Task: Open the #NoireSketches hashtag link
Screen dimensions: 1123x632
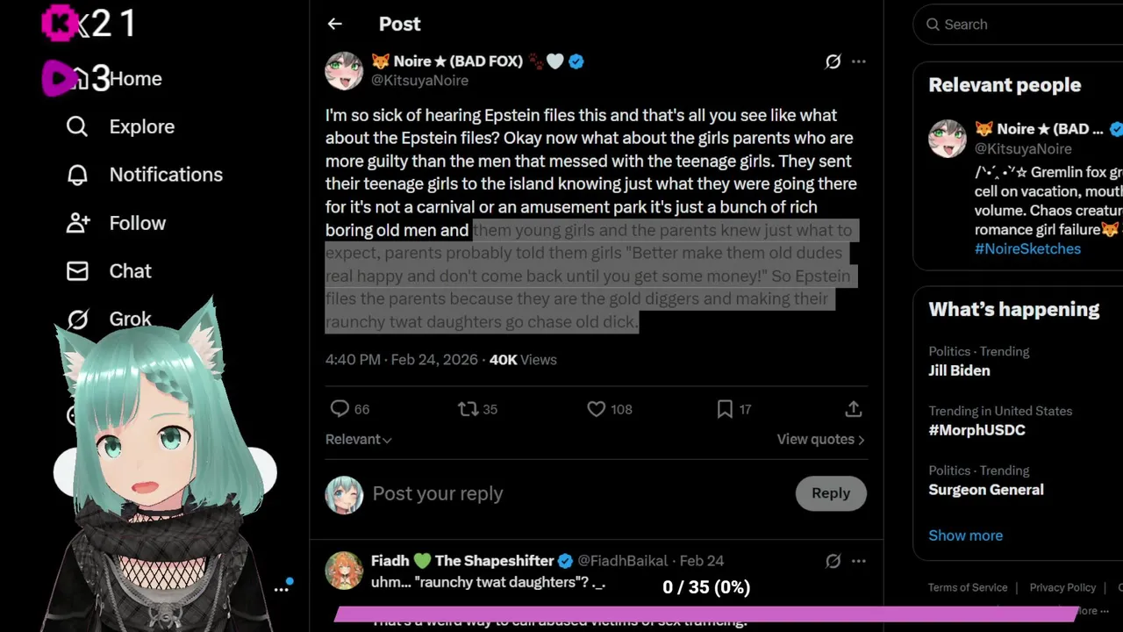Action: pos(1027,248)
